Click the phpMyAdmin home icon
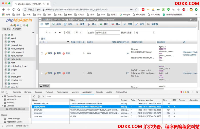 pyautogui.click(x=11, y=25)
